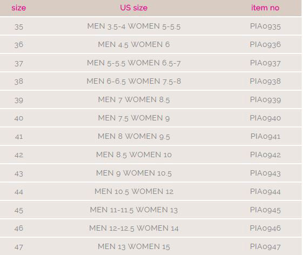Select item number PIA0936
Image resolution: width=303 pixels, height=255 pixels.
pos(265,44)
